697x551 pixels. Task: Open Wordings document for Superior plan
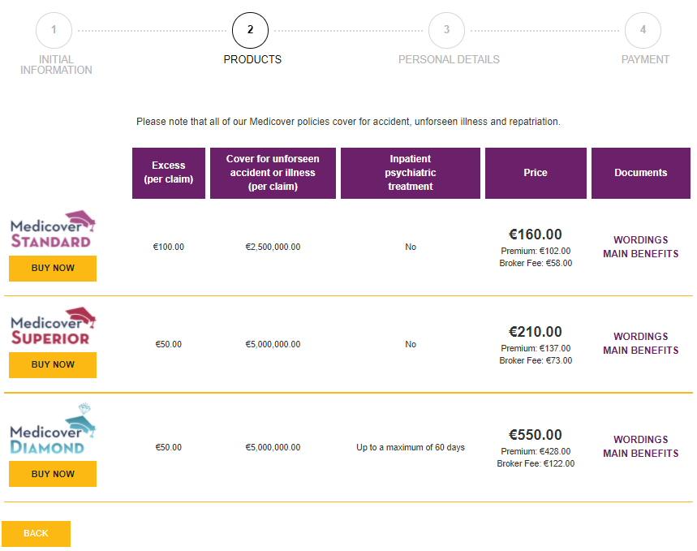[x=641, y=337]
